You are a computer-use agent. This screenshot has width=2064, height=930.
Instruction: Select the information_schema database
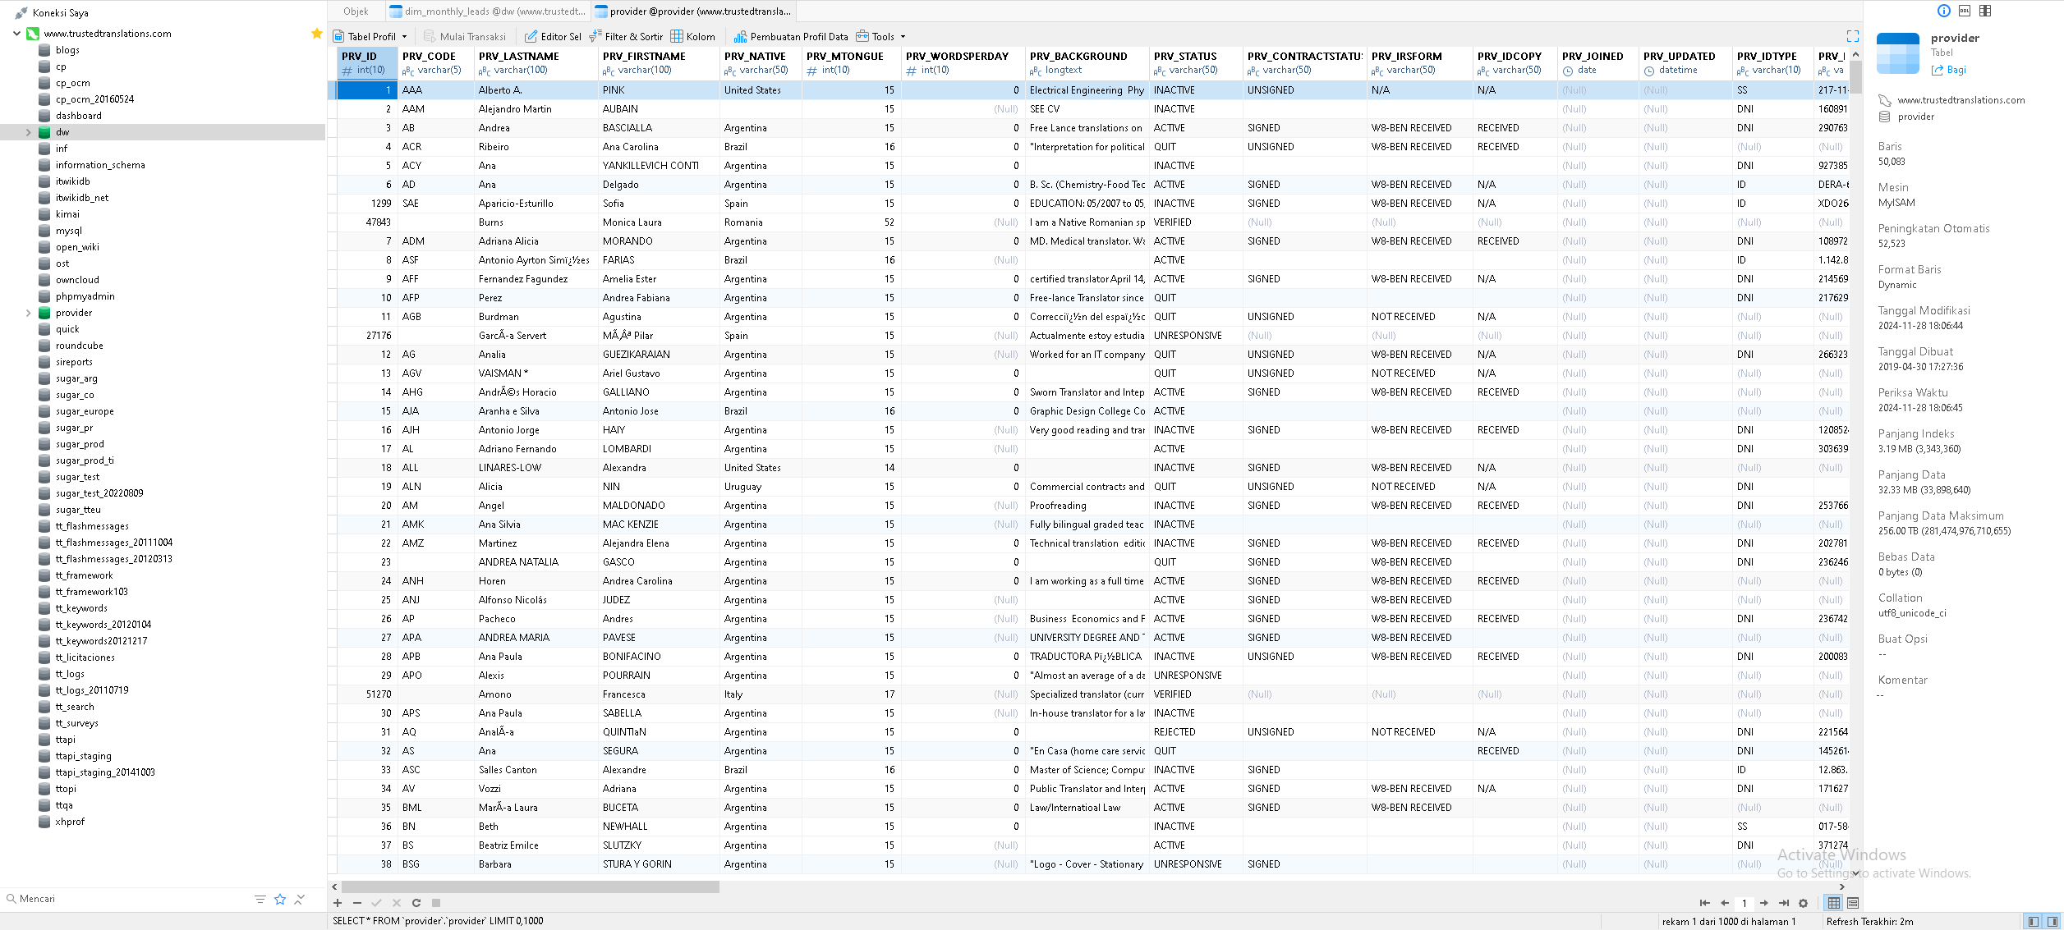pyautogui.click(x=100, y=165)
